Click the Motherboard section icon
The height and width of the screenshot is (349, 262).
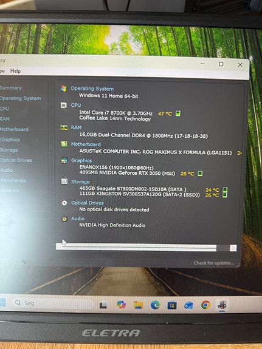(64, 144)
